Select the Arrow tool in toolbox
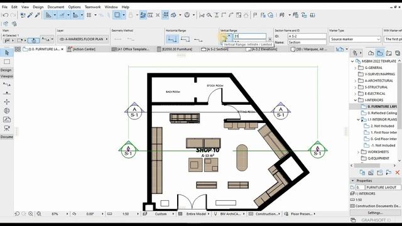The height and width of the screenshot is (226, 402). (x=7, y=53)
